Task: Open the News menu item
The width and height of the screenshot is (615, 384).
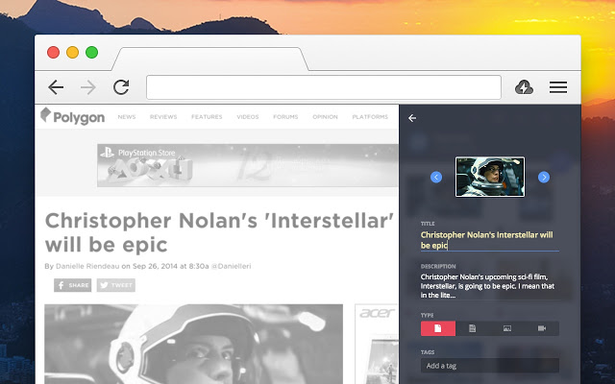Action: [127, 117]
